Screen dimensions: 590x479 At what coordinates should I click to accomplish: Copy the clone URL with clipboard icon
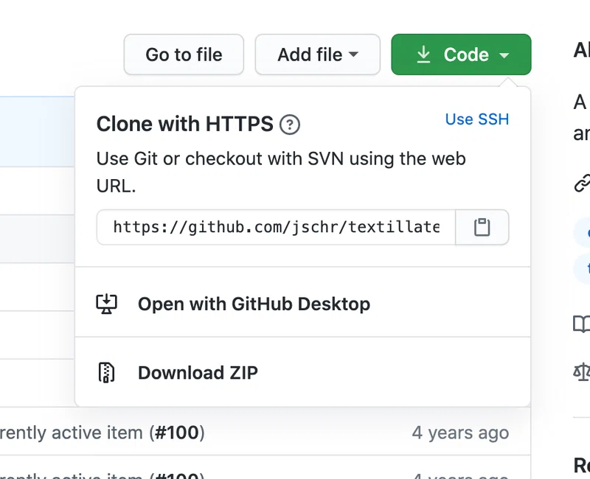tap(482, 228)
